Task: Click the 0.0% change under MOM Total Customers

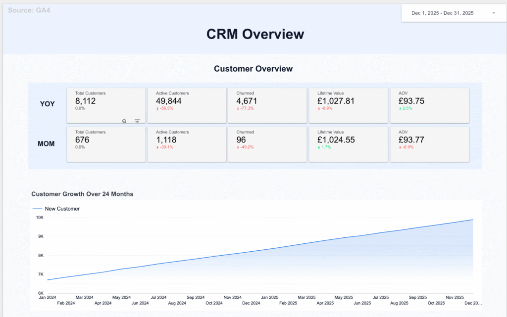Action: point(80,147)
